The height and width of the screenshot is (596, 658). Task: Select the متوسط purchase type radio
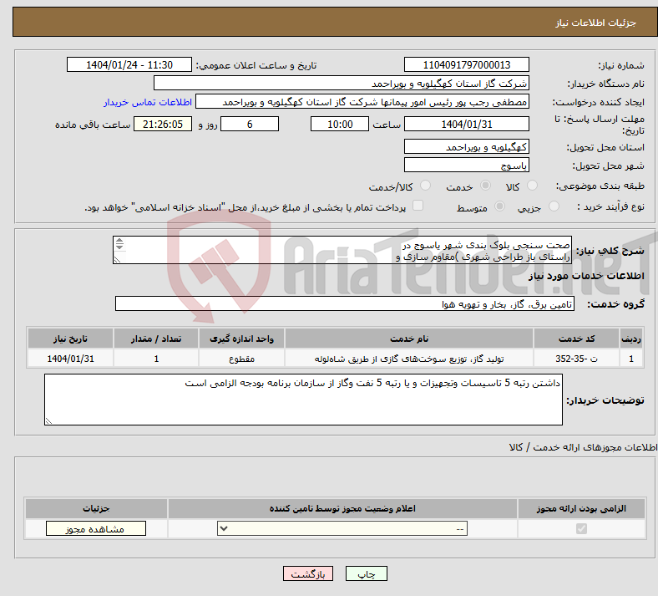pos(499,206)
